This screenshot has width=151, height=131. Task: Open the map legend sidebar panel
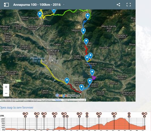click(x=6, y=5)
